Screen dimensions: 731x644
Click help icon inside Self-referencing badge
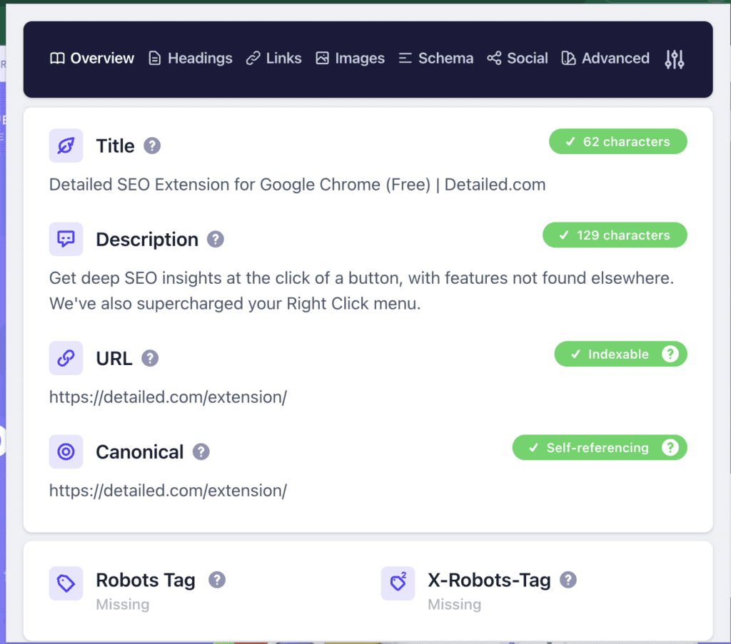tap(670, 447)
